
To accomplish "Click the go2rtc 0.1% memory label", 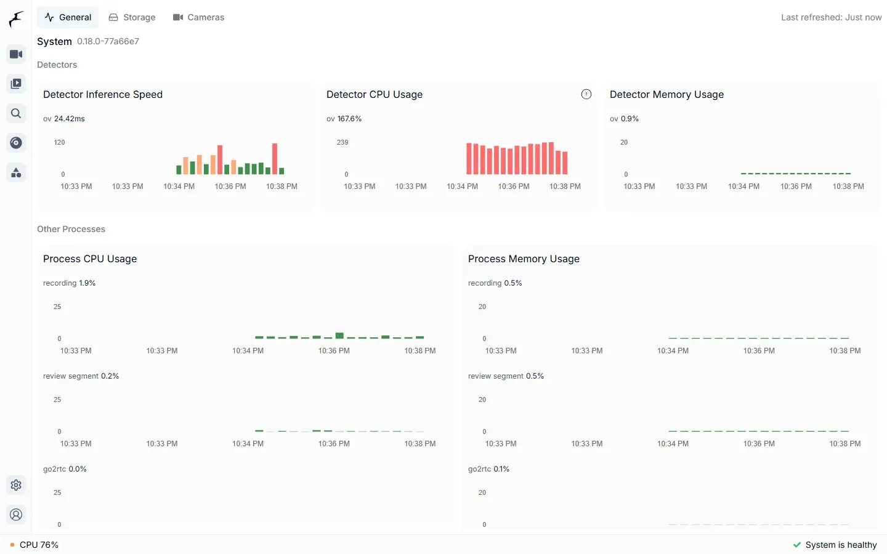I will pyautogui.click(x=489, y=469).
